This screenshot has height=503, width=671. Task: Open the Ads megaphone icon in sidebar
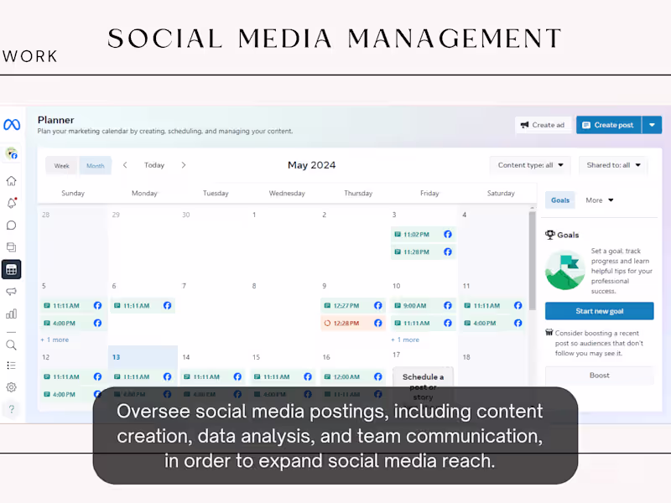click(x=12, y=292)
